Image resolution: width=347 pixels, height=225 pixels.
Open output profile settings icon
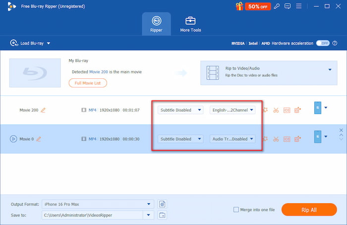click(x=162, y=204)
